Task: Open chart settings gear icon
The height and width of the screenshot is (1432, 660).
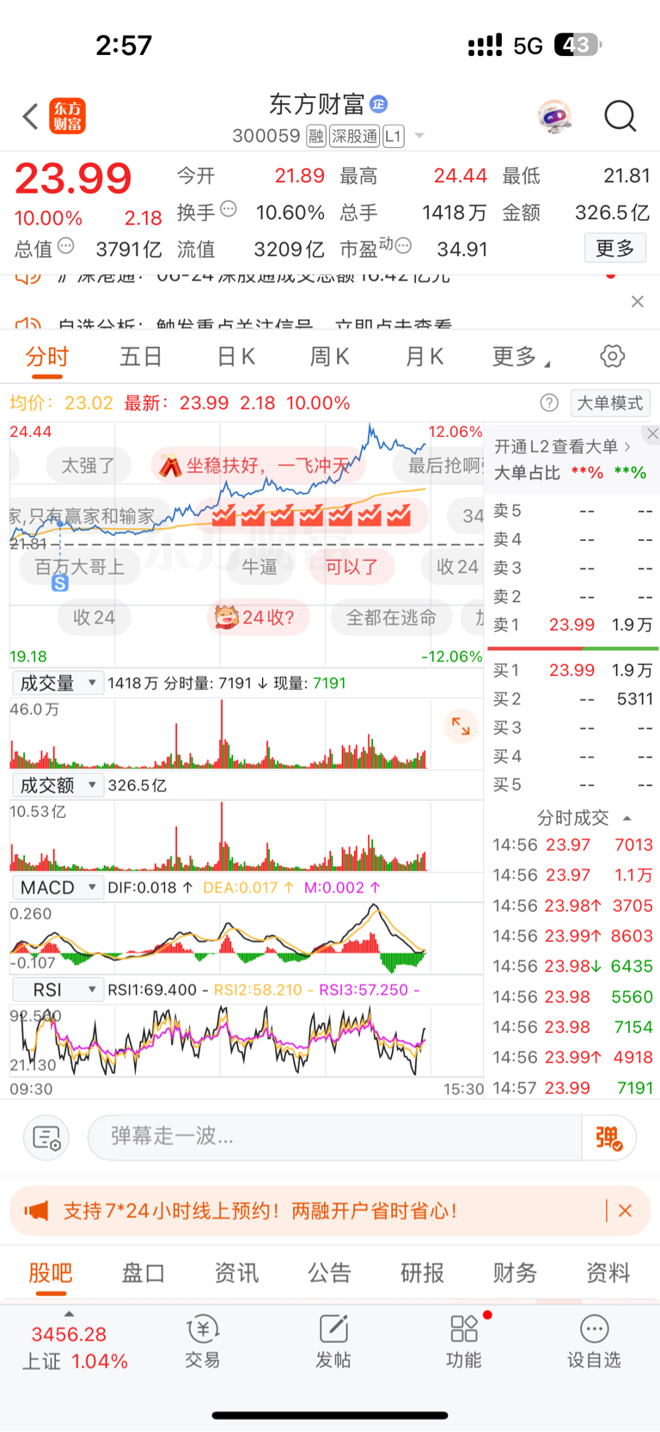Action: tap(612, 356)
